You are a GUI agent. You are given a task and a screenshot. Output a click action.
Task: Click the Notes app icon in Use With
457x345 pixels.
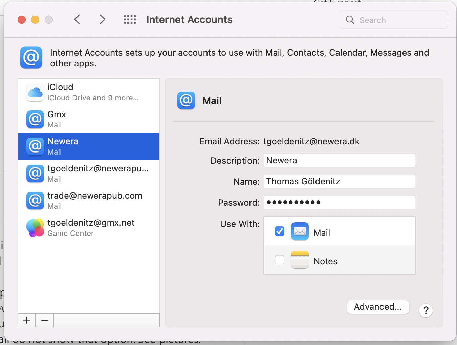(300, 260)
